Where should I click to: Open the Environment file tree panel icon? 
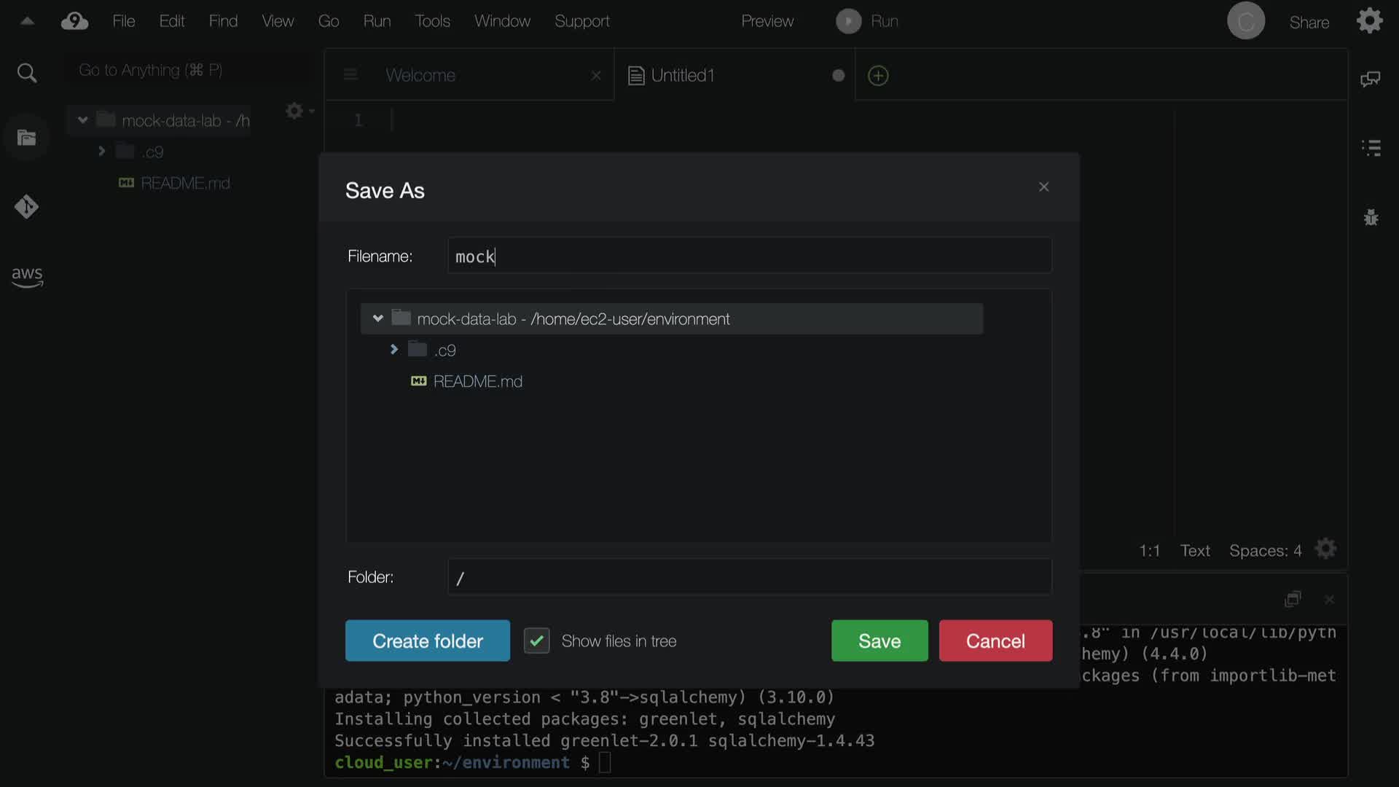(x=27, y=138)
